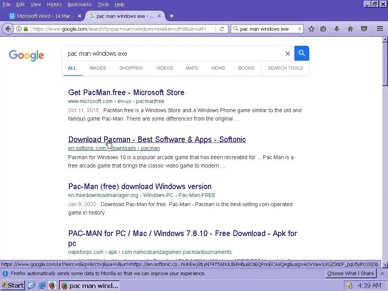
Task: Click into the Google search query field
Action: [173, 53]
